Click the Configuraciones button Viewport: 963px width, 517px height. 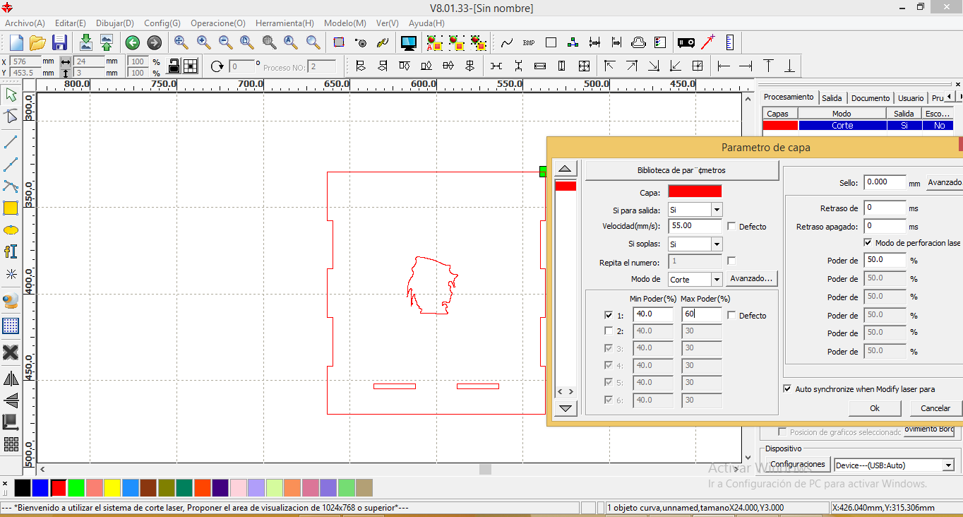pos(797,464)
